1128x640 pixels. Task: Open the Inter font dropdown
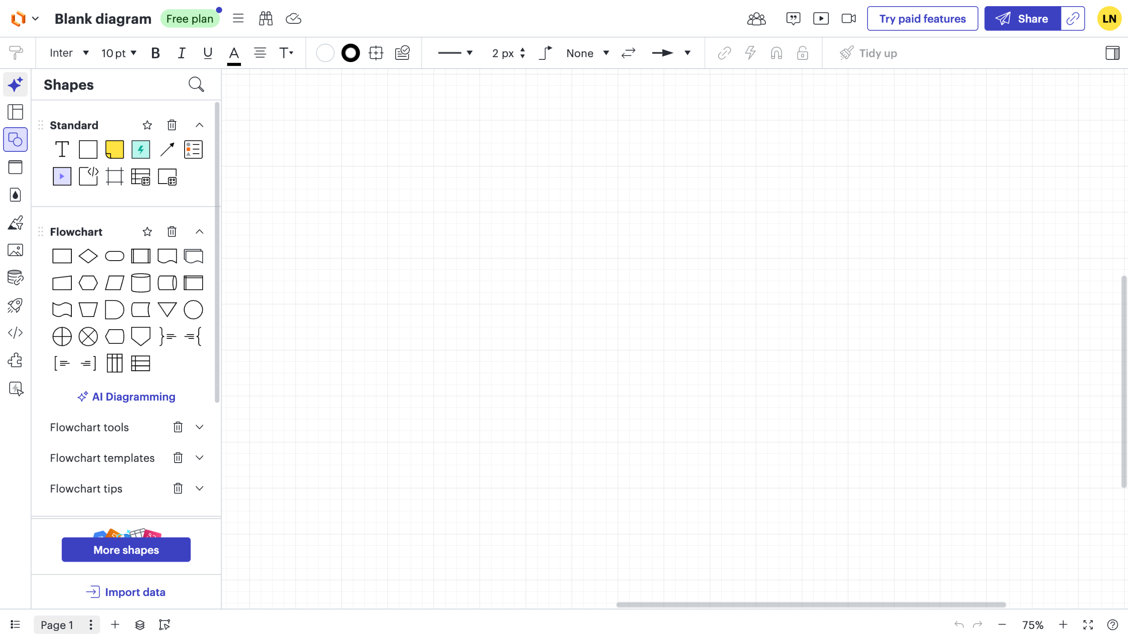point(69,53)
